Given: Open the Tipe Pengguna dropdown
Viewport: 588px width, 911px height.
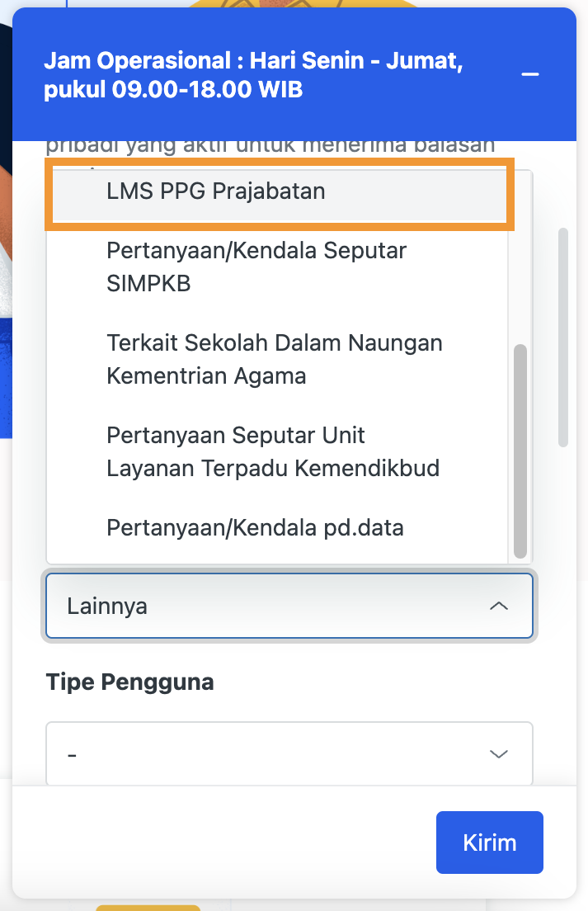Looking at the screenshot, I should tap(289, 754).
